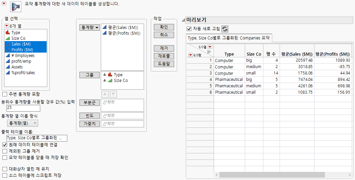This screenshot has height=180, width=355.
Task: Click the 제거 button
Action: (164, 48)
